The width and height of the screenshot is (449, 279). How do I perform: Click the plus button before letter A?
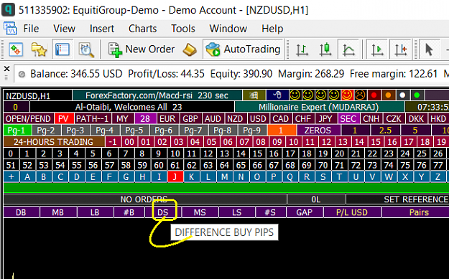click(11, 177)
